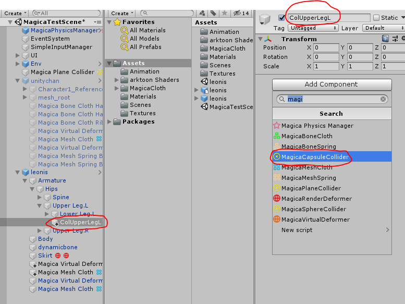The height and width of the screenshot is (304, 405).
Task: Select MagicaTestScene asset in Assets list
Action: coord(227,107)
